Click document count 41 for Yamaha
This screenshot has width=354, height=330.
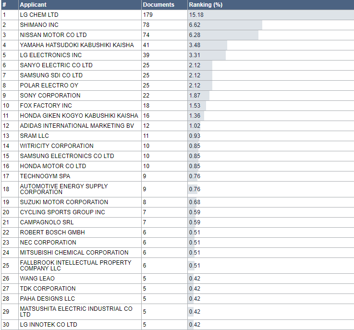[x=146, y=45]
